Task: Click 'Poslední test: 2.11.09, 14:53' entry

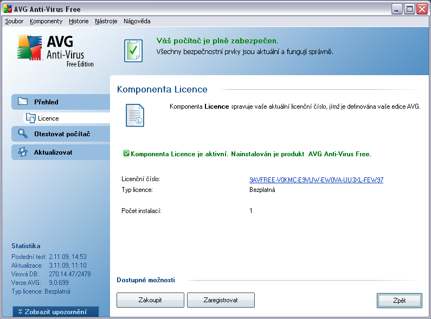Action: pyautogui.click(x=49, y=257)
